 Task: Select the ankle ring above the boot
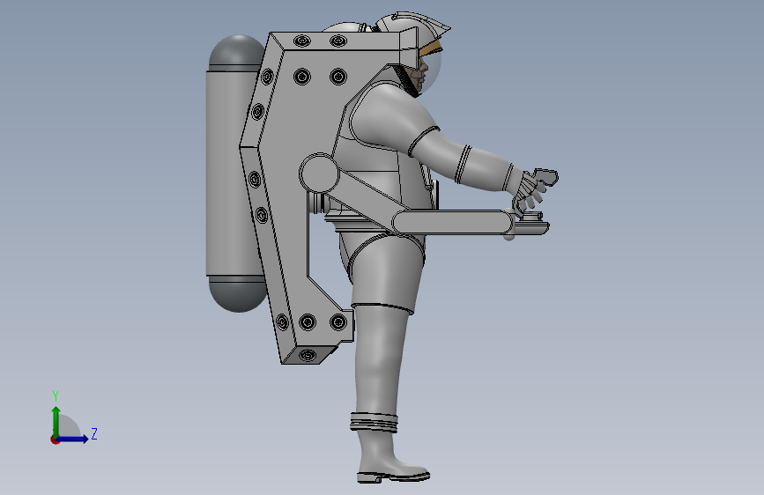point(375,422)
